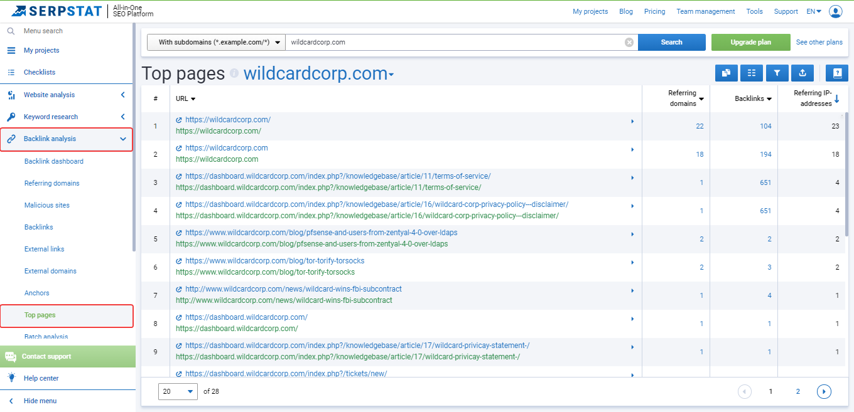Open the help guide icon at top right
The image size is (854, 412).
[x=836, y=73]
